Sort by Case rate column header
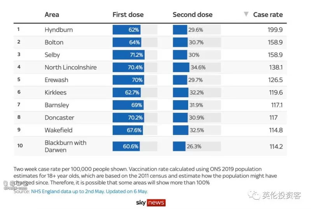Image resolution: width=311 pixels, height=209 pixels. [x=268, y=15]
